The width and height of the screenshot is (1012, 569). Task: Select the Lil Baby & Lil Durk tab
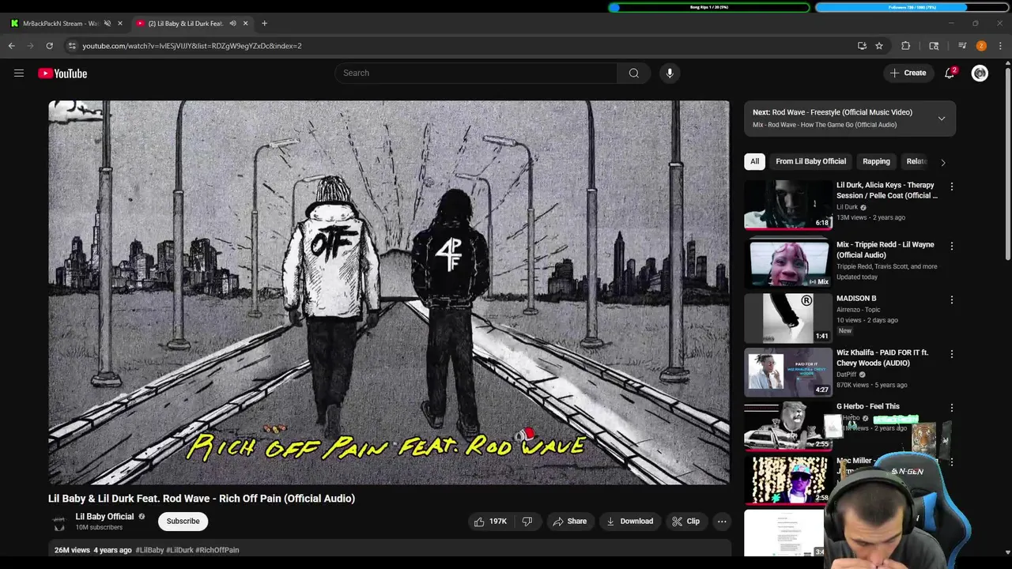pyautogui.click(x=185, y=23)
